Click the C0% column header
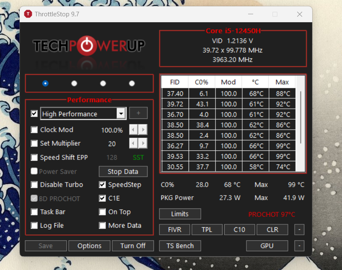This screenshot has width=342, height=270. click(202, 82)
